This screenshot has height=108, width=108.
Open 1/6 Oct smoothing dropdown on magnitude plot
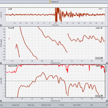pos(99,96)
